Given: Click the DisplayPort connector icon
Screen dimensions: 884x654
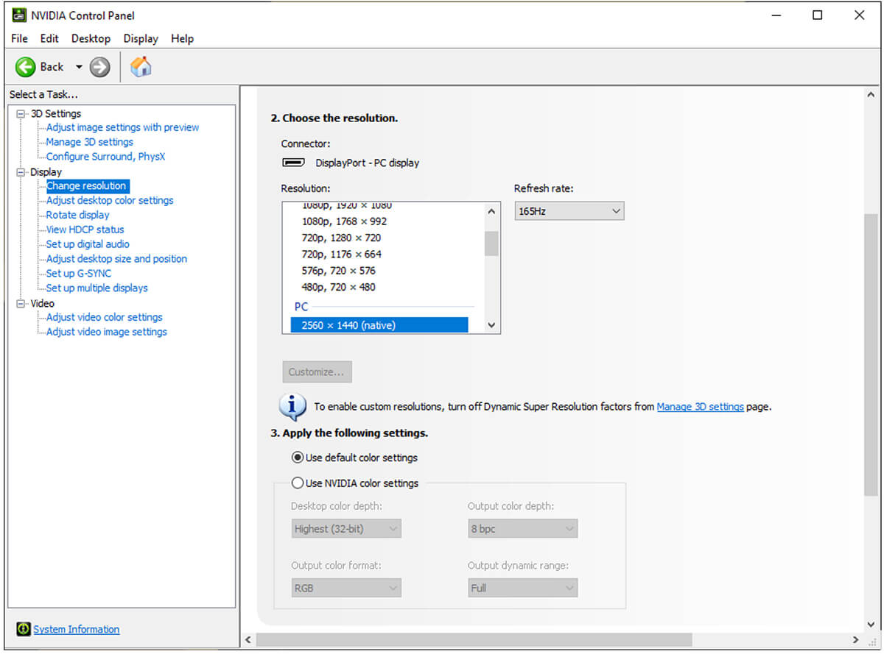Looking at the screenshot, I should coord(294,163).
